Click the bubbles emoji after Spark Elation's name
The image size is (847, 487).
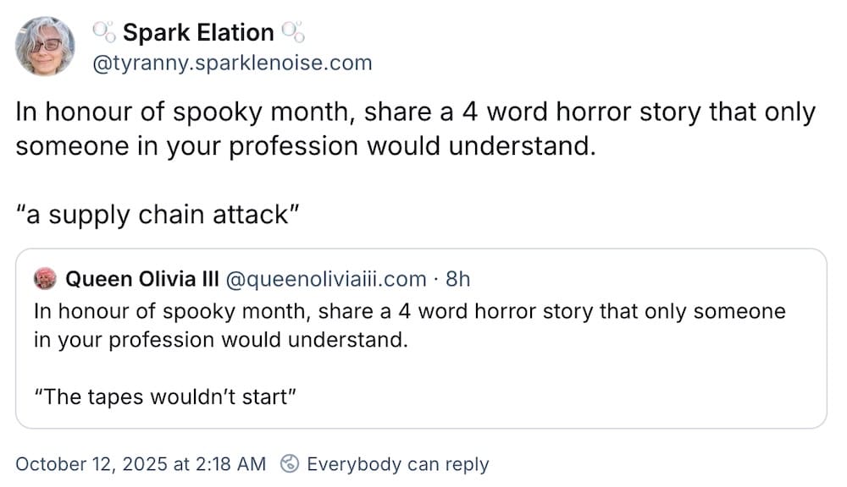point(295,30)
